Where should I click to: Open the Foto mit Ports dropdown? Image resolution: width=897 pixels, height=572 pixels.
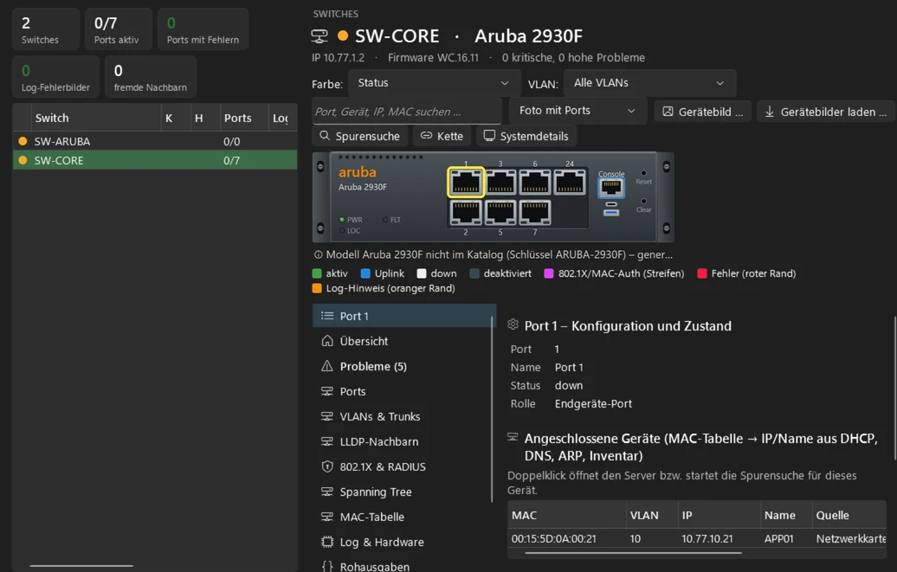tap(578, 111)
